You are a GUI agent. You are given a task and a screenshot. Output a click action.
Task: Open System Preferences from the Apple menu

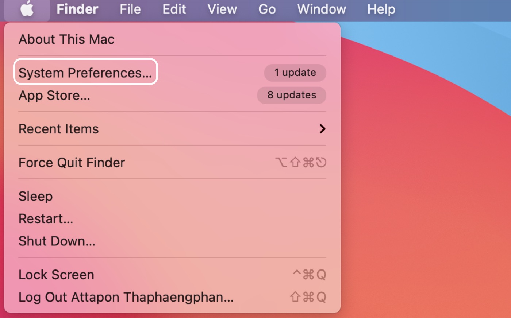pos(85,73)
